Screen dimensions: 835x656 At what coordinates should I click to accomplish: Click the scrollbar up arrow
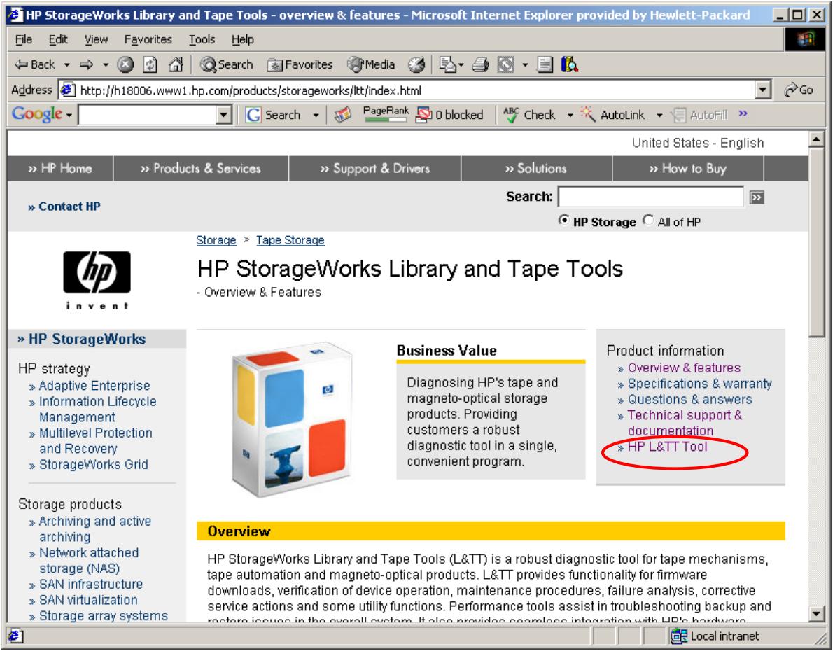(816, 140)
